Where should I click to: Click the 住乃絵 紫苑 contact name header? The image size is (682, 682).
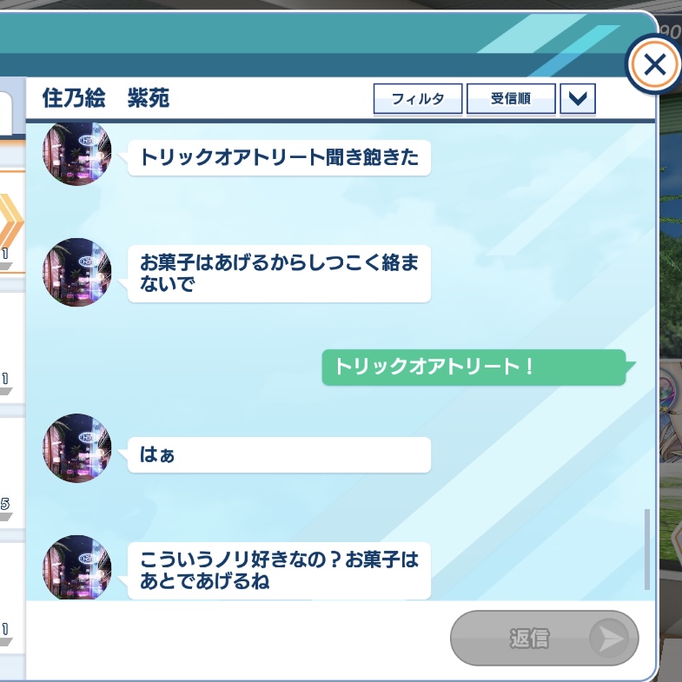click(106, 98)
